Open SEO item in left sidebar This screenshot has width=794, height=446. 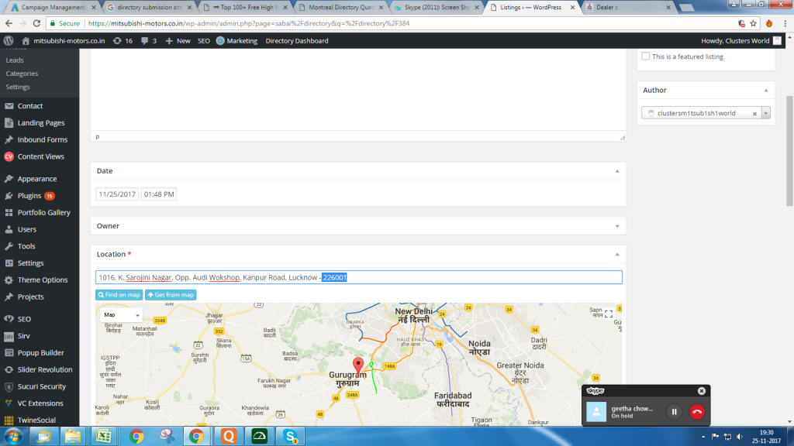[24, 319]
